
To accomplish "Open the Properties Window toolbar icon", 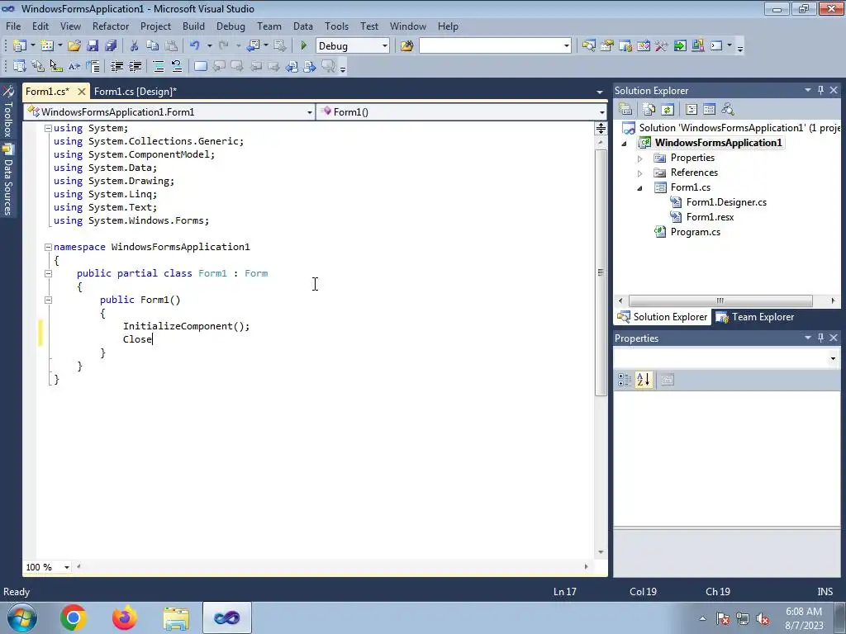I will 607,46.
